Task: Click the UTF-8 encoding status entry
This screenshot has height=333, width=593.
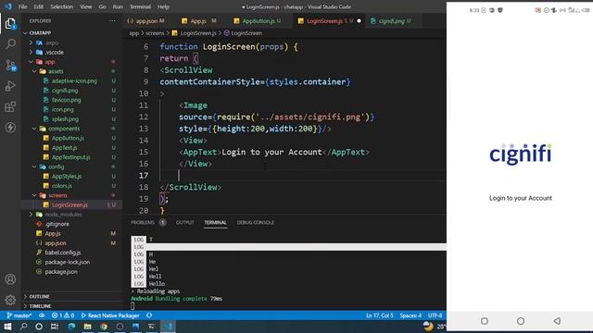Action: pyautogui.click(x=435, y=315)
